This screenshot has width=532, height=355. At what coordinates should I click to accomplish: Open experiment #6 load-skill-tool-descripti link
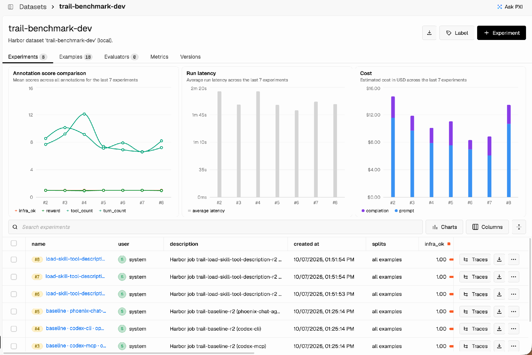pyautogui.click(x=75, y=293)
